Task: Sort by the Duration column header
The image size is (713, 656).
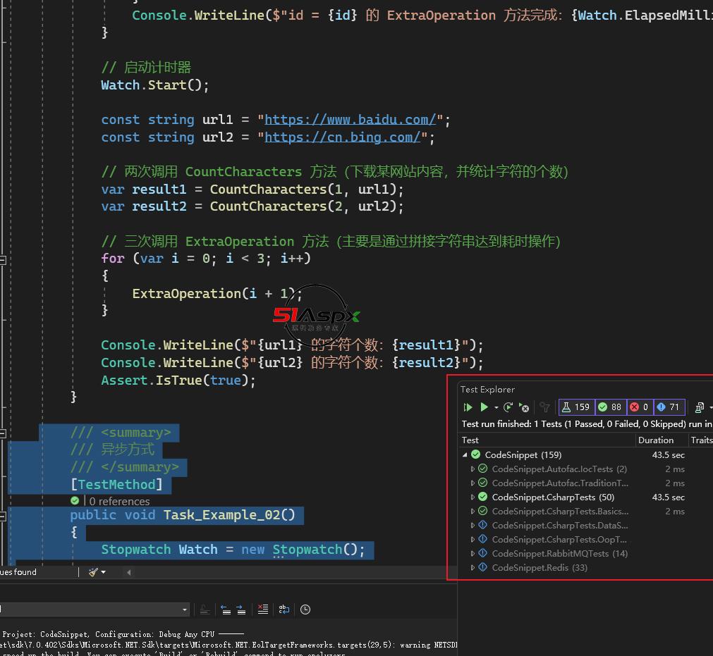Action: [x=656, y=440]
